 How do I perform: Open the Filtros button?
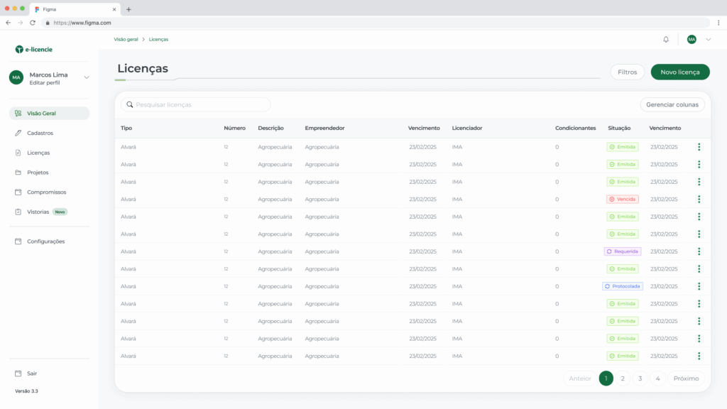tap(627, 72)
